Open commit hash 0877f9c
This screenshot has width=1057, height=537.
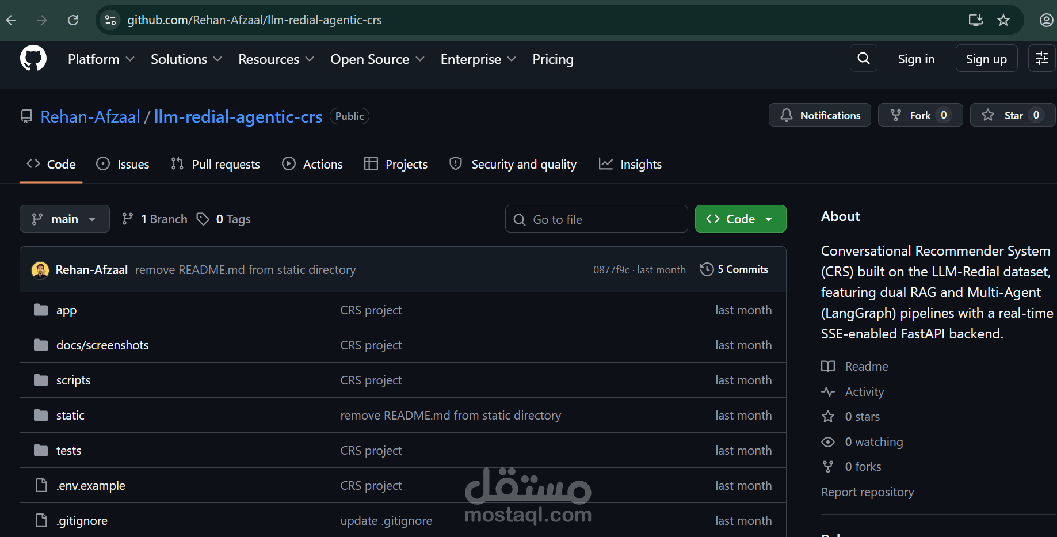coord(611,270)
